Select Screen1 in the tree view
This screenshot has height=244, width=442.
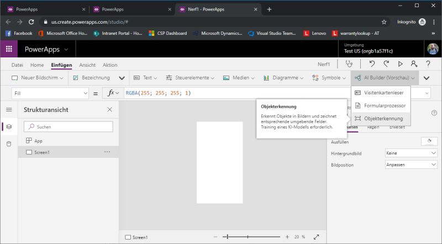[68, 152]
